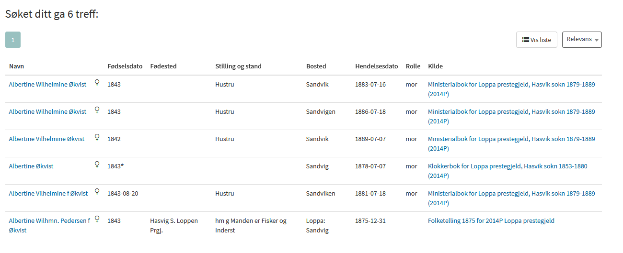Open Albertine Vilhelmine f Økvist 1843-08-20 record
This screenshot has width=623, height=253.
tap(48, 193)
